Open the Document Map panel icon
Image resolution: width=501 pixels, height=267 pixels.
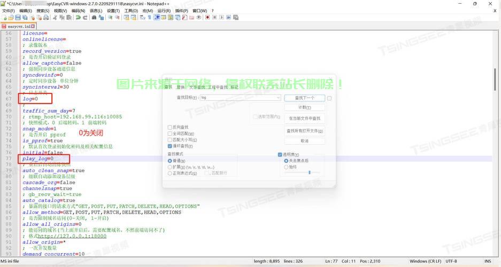pyautogui.click(x=171, y=18)
